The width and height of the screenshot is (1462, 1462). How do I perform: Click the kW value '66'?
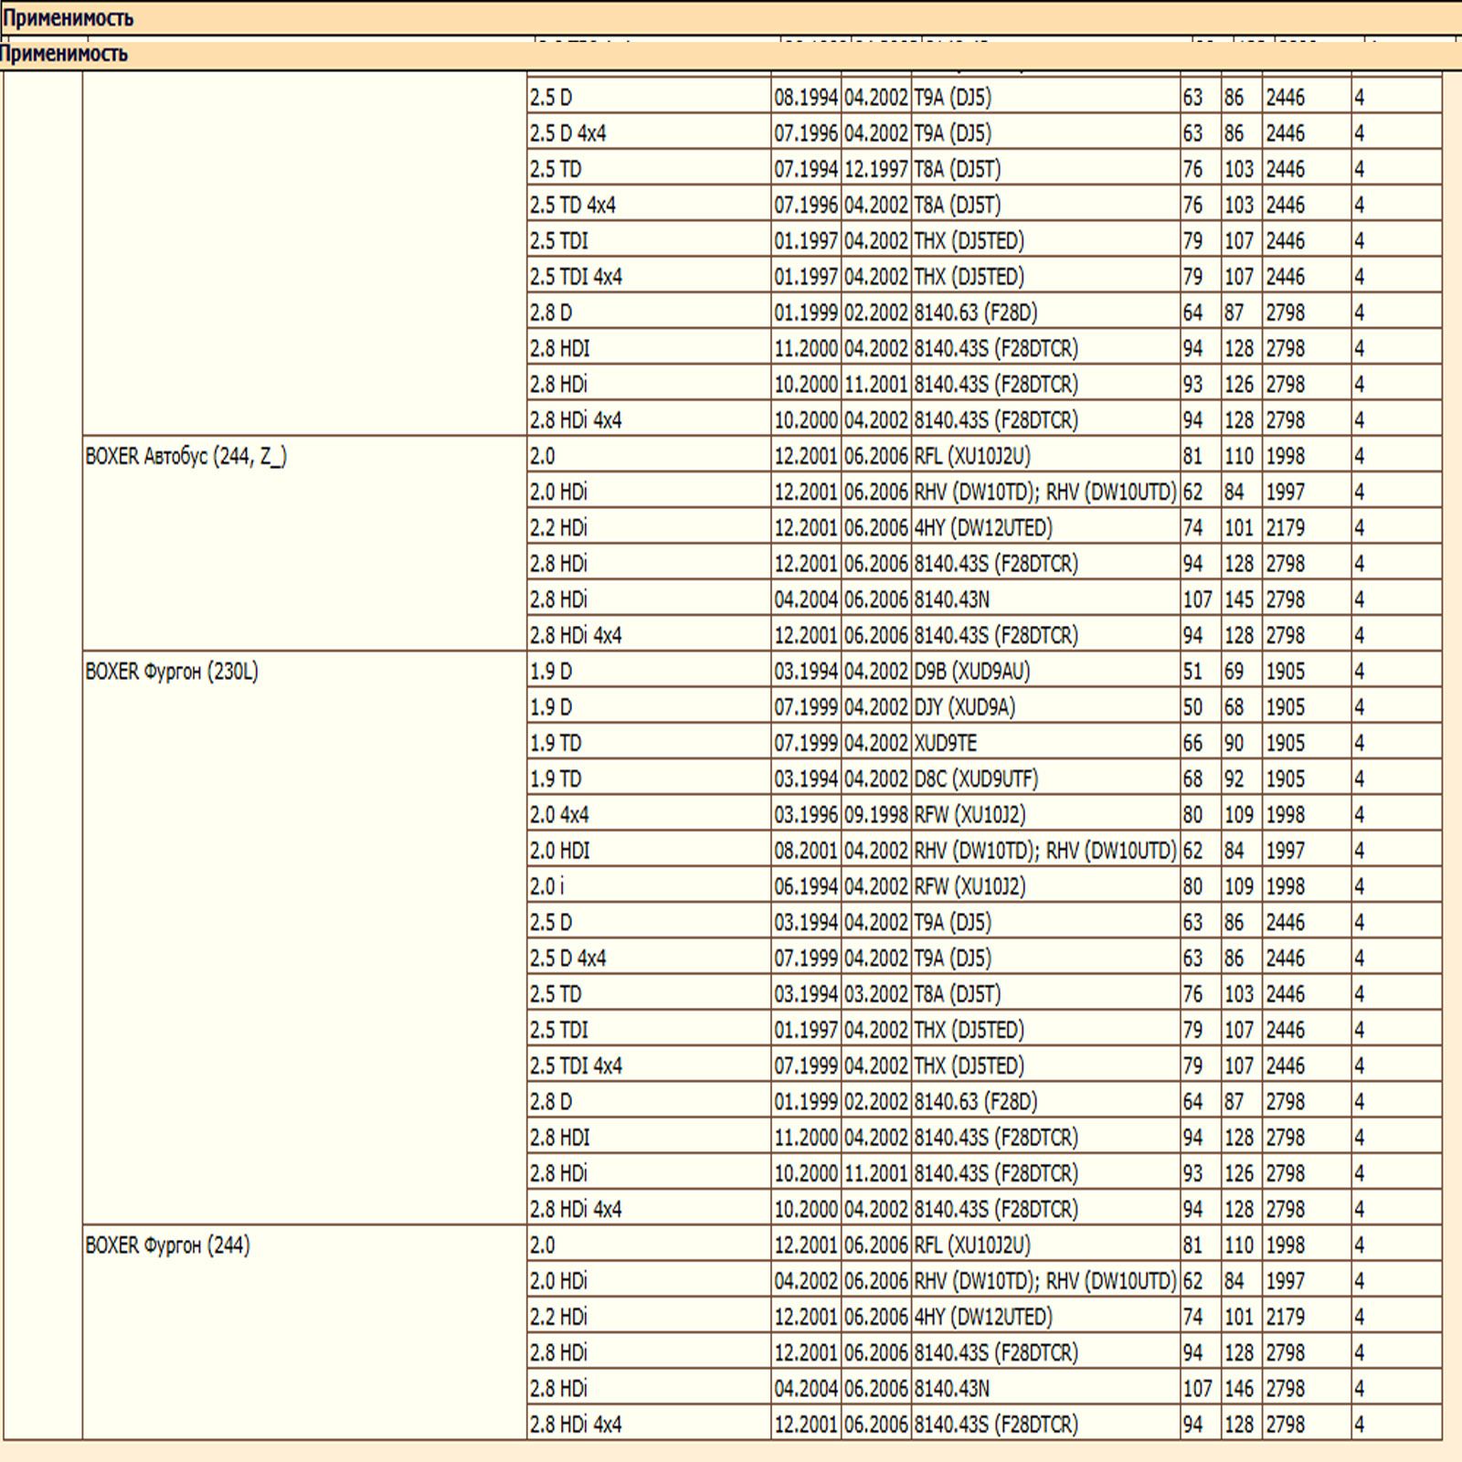pyautogui.click(x=1192, y=743)
